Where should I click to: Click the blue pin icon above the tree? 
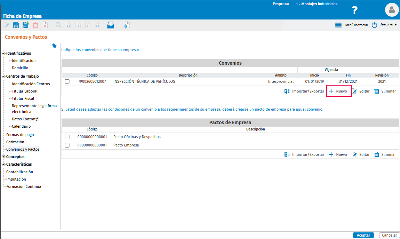54,46
